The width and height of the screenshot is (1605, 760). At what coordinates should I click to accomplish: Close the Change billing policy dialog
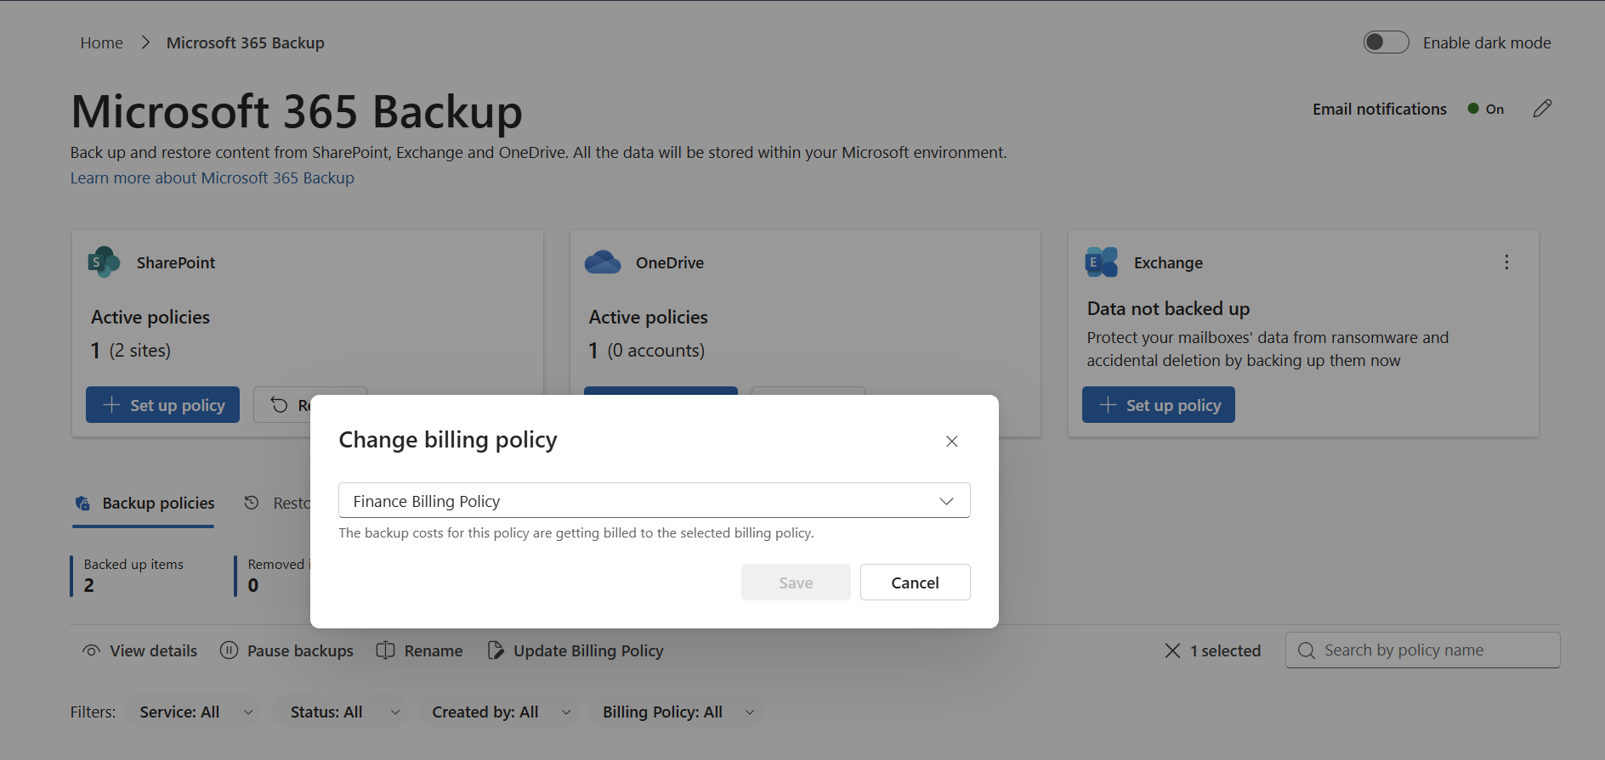click(x=951, y=441)
